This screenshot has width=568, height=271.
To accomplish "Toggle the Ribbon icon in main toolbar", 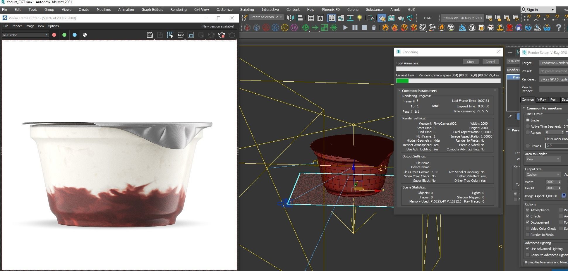I will 332,18.
